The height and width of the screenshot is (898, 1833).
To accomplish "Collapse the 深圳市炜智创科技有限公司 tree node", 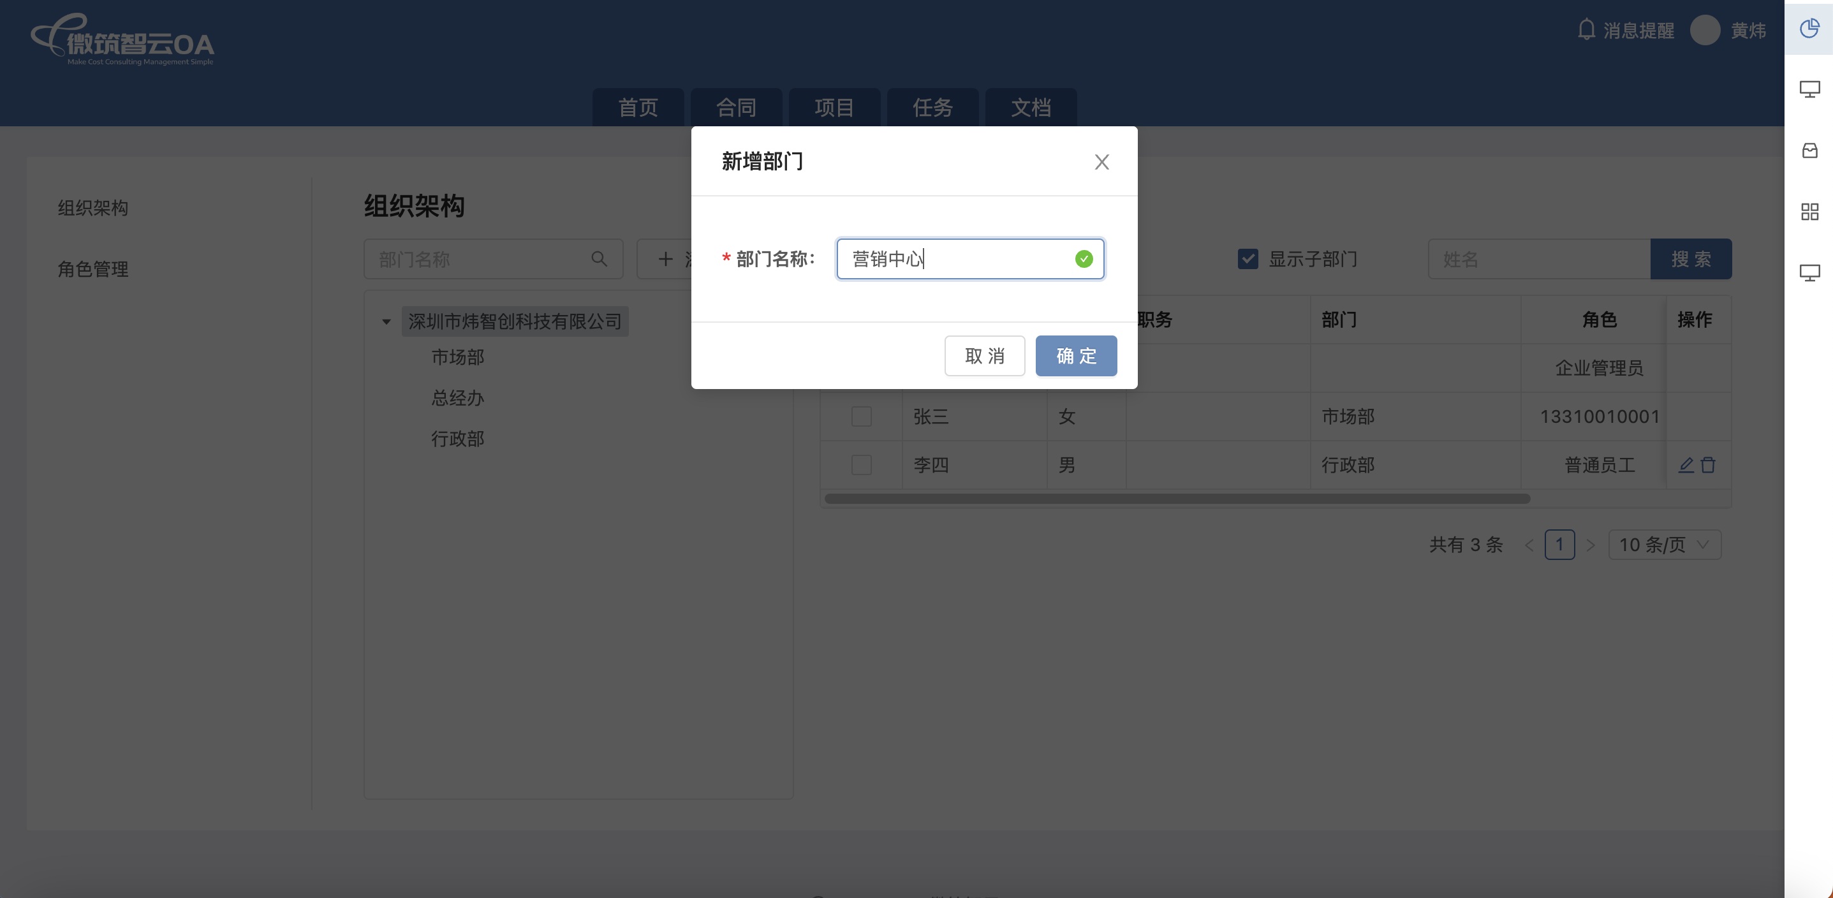I will (386, 321).
